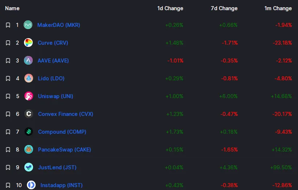Bookmark the MakerDAO (MKR) row

[x=8, y=25]
